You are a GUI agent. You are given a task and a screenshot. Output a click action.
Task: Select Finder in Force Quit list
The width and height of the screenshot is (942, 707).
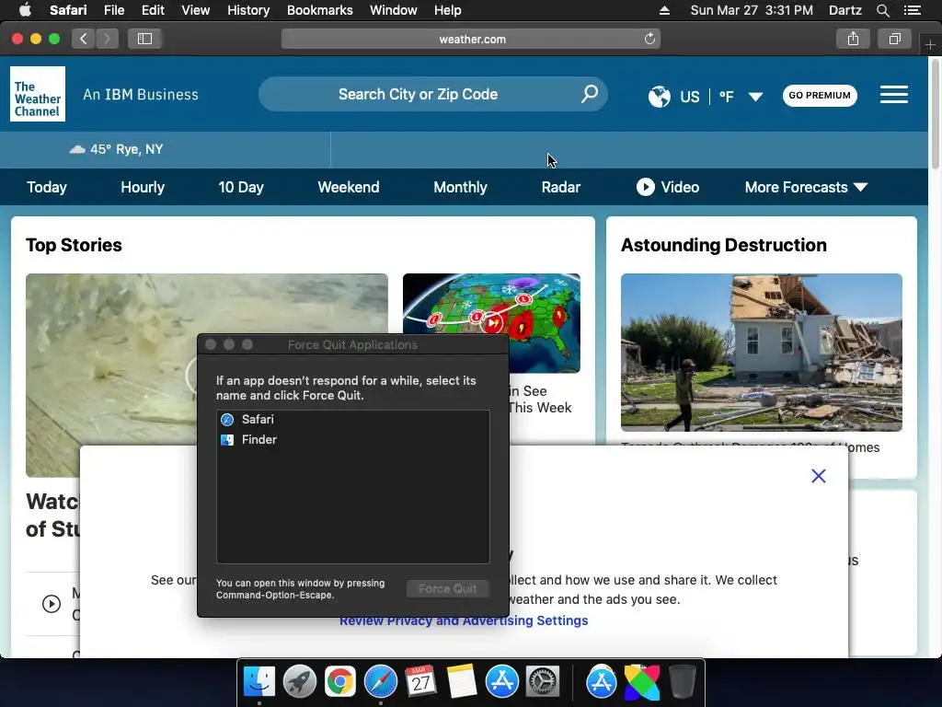(x=352, y=439)
